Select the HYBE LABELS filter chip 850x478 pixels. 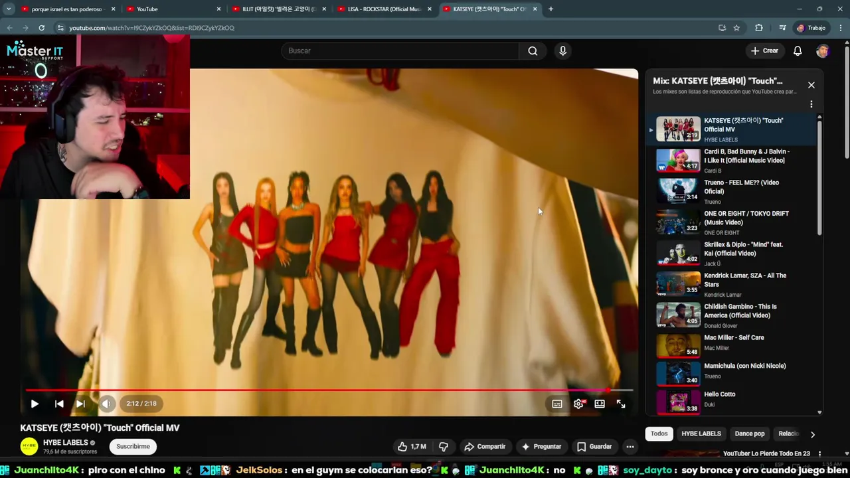click(x=701, y=434)
